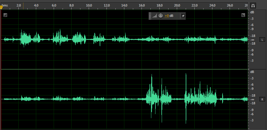Click the yellow playhead marker on ruler
267x130 pixels.
1,7
